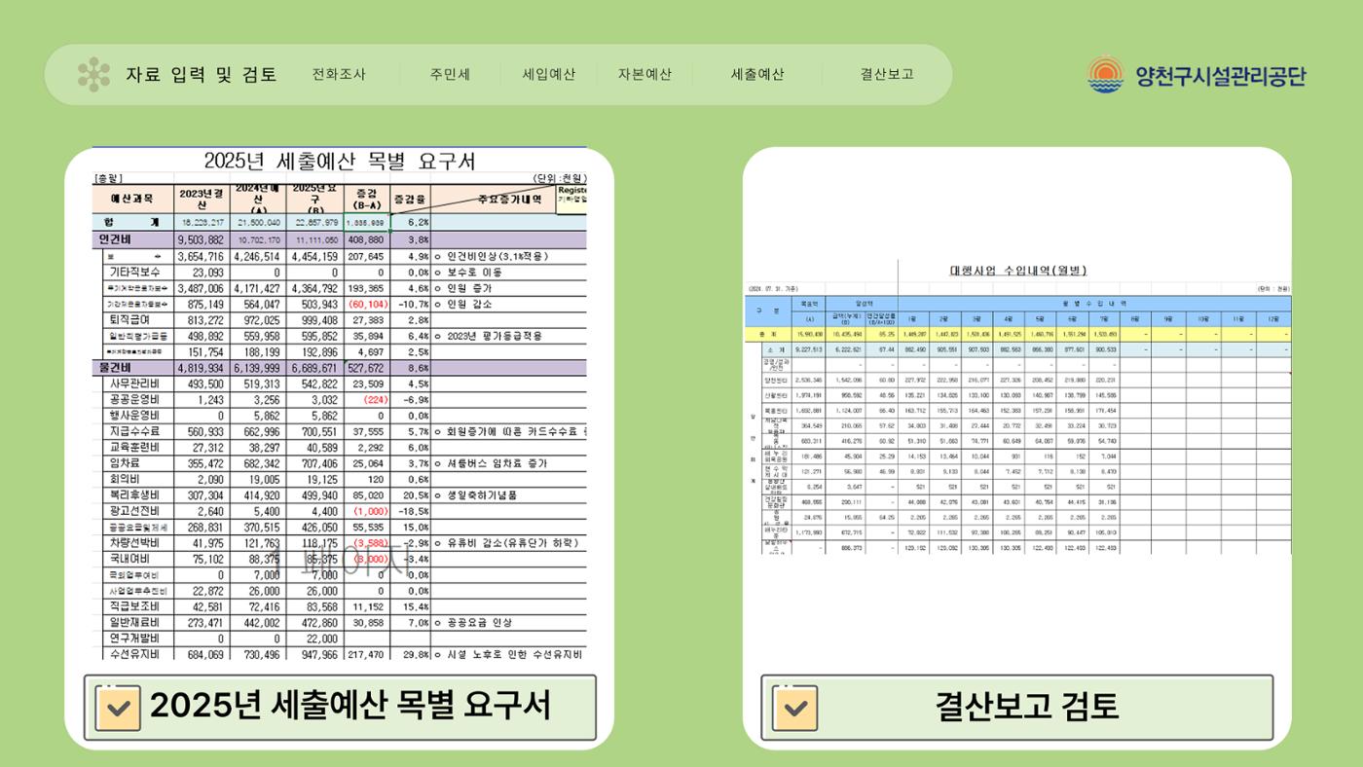Click the 자료 입력 및 검토 heading
The image size is (1363, 767).
[x=202, y=74]
